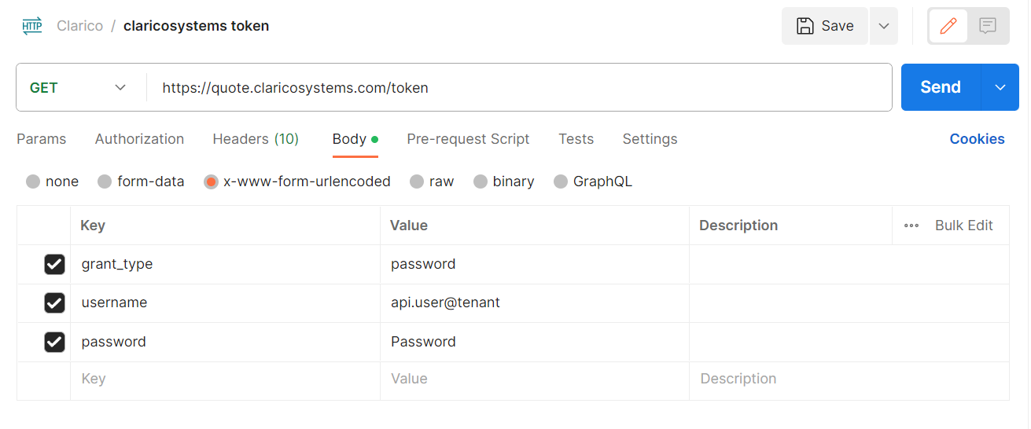Click the grant_type row description cell
Screen dimensions: 1031x429
pos(849,264)
